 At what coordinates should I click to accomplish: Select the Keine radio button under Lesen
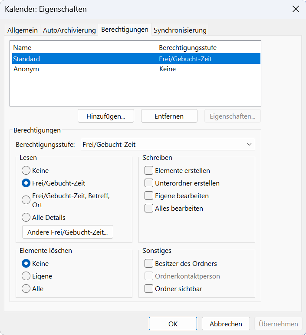26,171
